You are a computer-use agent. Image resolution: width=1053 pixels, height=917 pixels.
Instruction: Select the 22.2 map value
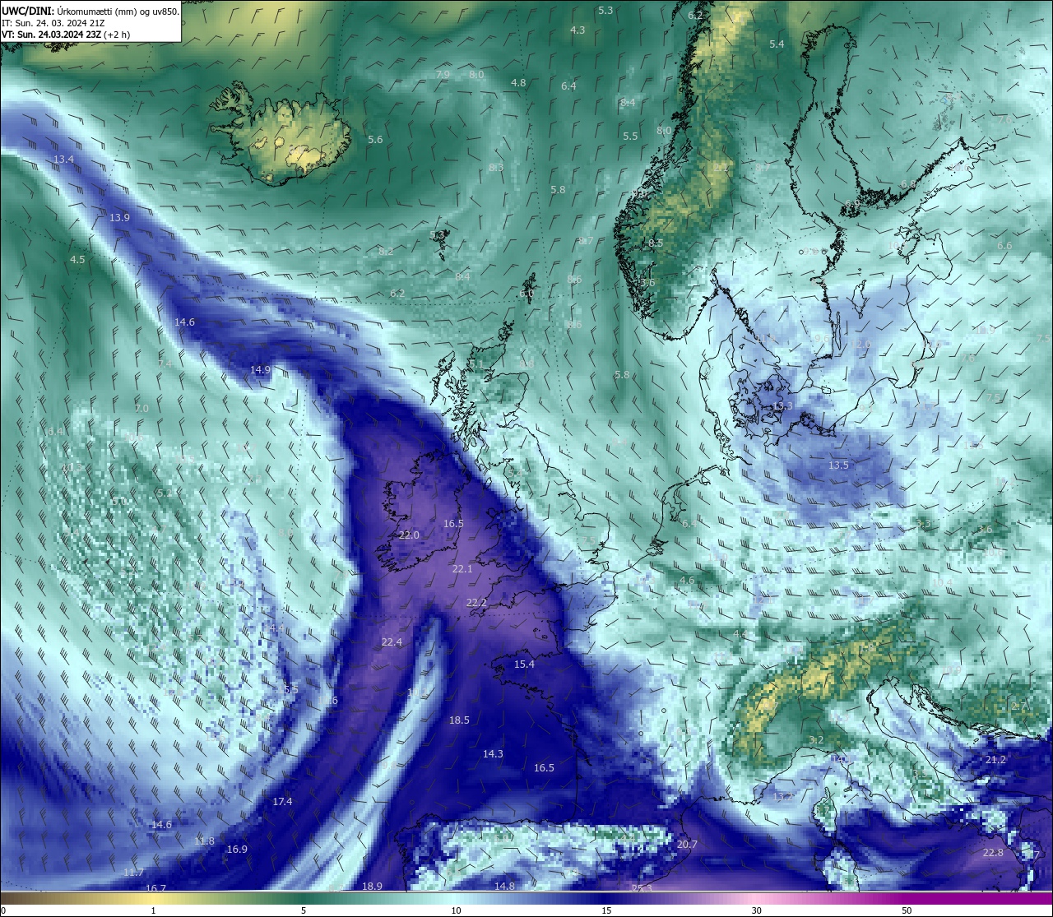pos(476,602)
